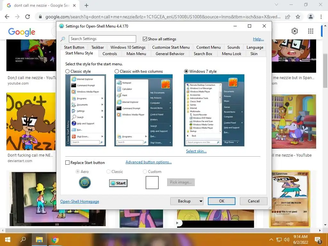The height and width of the screenshot is (246, 328).
Task: Click the Select skin link
Action: 196,151
